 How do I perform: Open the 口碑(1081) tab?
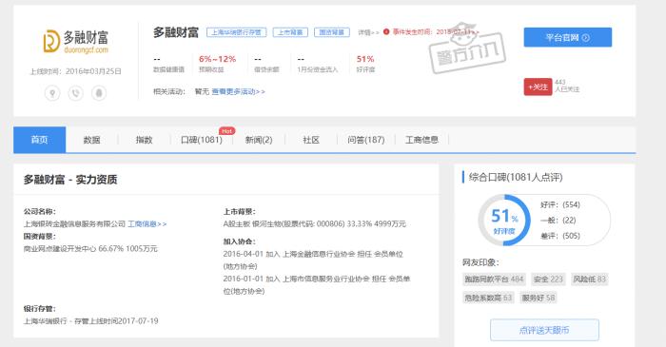[x=202, y=140]
